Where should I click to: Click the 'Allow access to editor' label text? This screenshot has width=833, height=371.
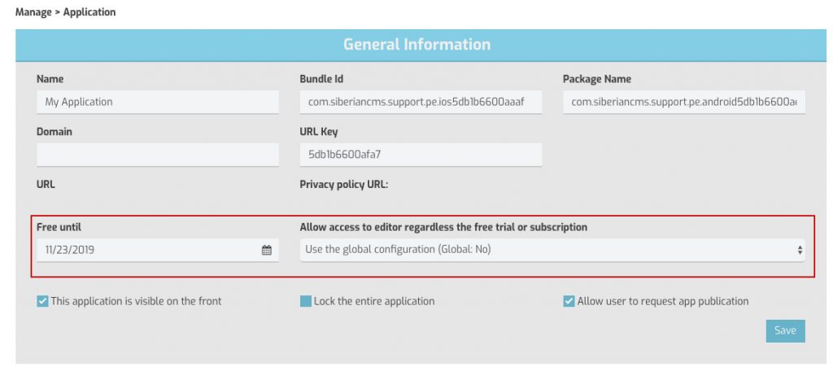(x=443, y=227)
